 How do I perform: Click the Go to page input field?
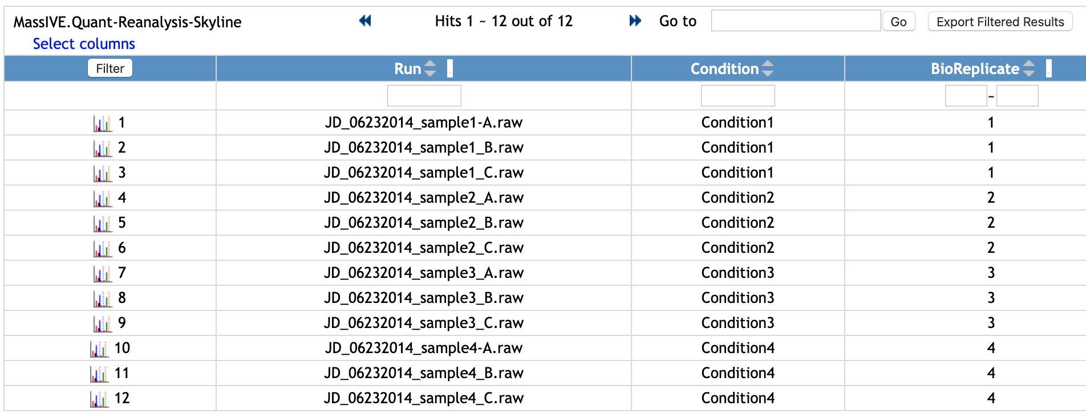pyautogui.click(x=796, y=21)
